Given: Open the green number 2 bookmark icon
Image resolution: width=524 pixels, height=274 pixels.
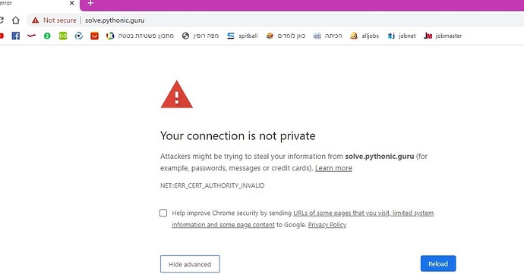Looking at the screenshot, I should tap(47, 36).
